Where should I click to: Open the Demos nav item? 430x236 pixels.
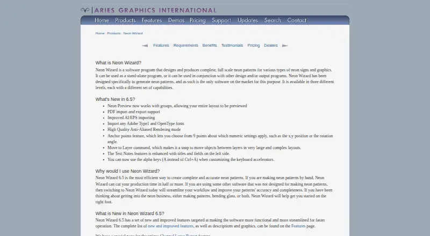coord(176,20)
